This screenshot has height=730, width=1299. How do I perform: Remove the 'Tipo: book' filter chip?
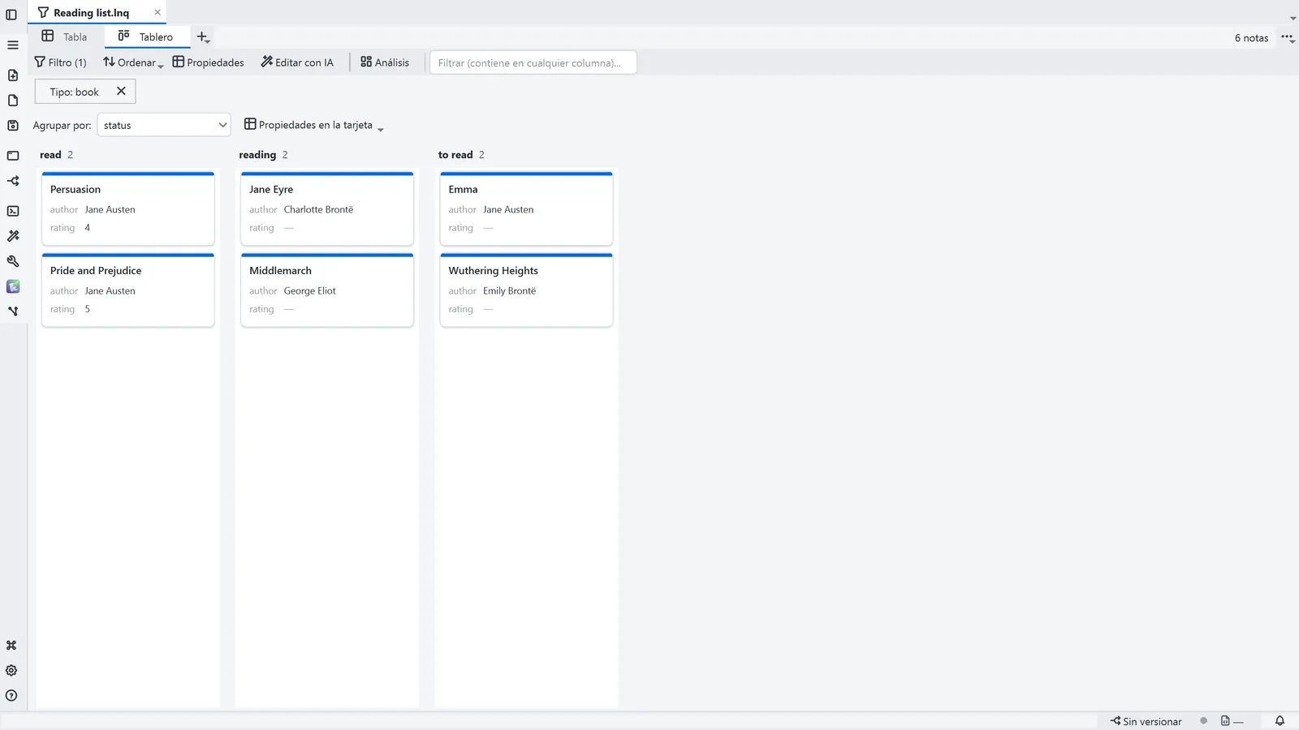121,91
